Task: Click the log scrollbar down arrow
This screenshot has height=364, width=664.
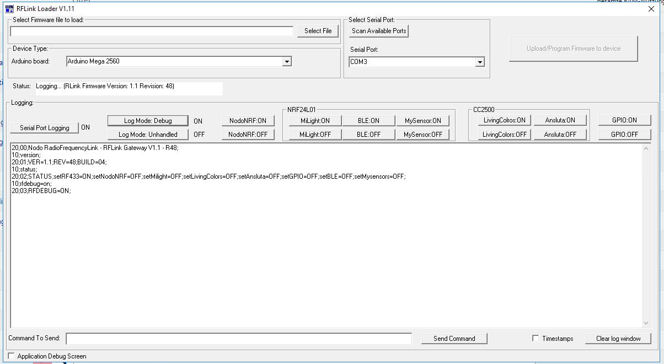Action: (x=646, y=323)
